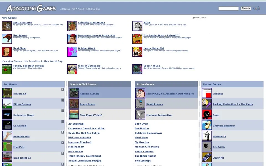Click Table Hockey Tournament link

click(85, 156)
